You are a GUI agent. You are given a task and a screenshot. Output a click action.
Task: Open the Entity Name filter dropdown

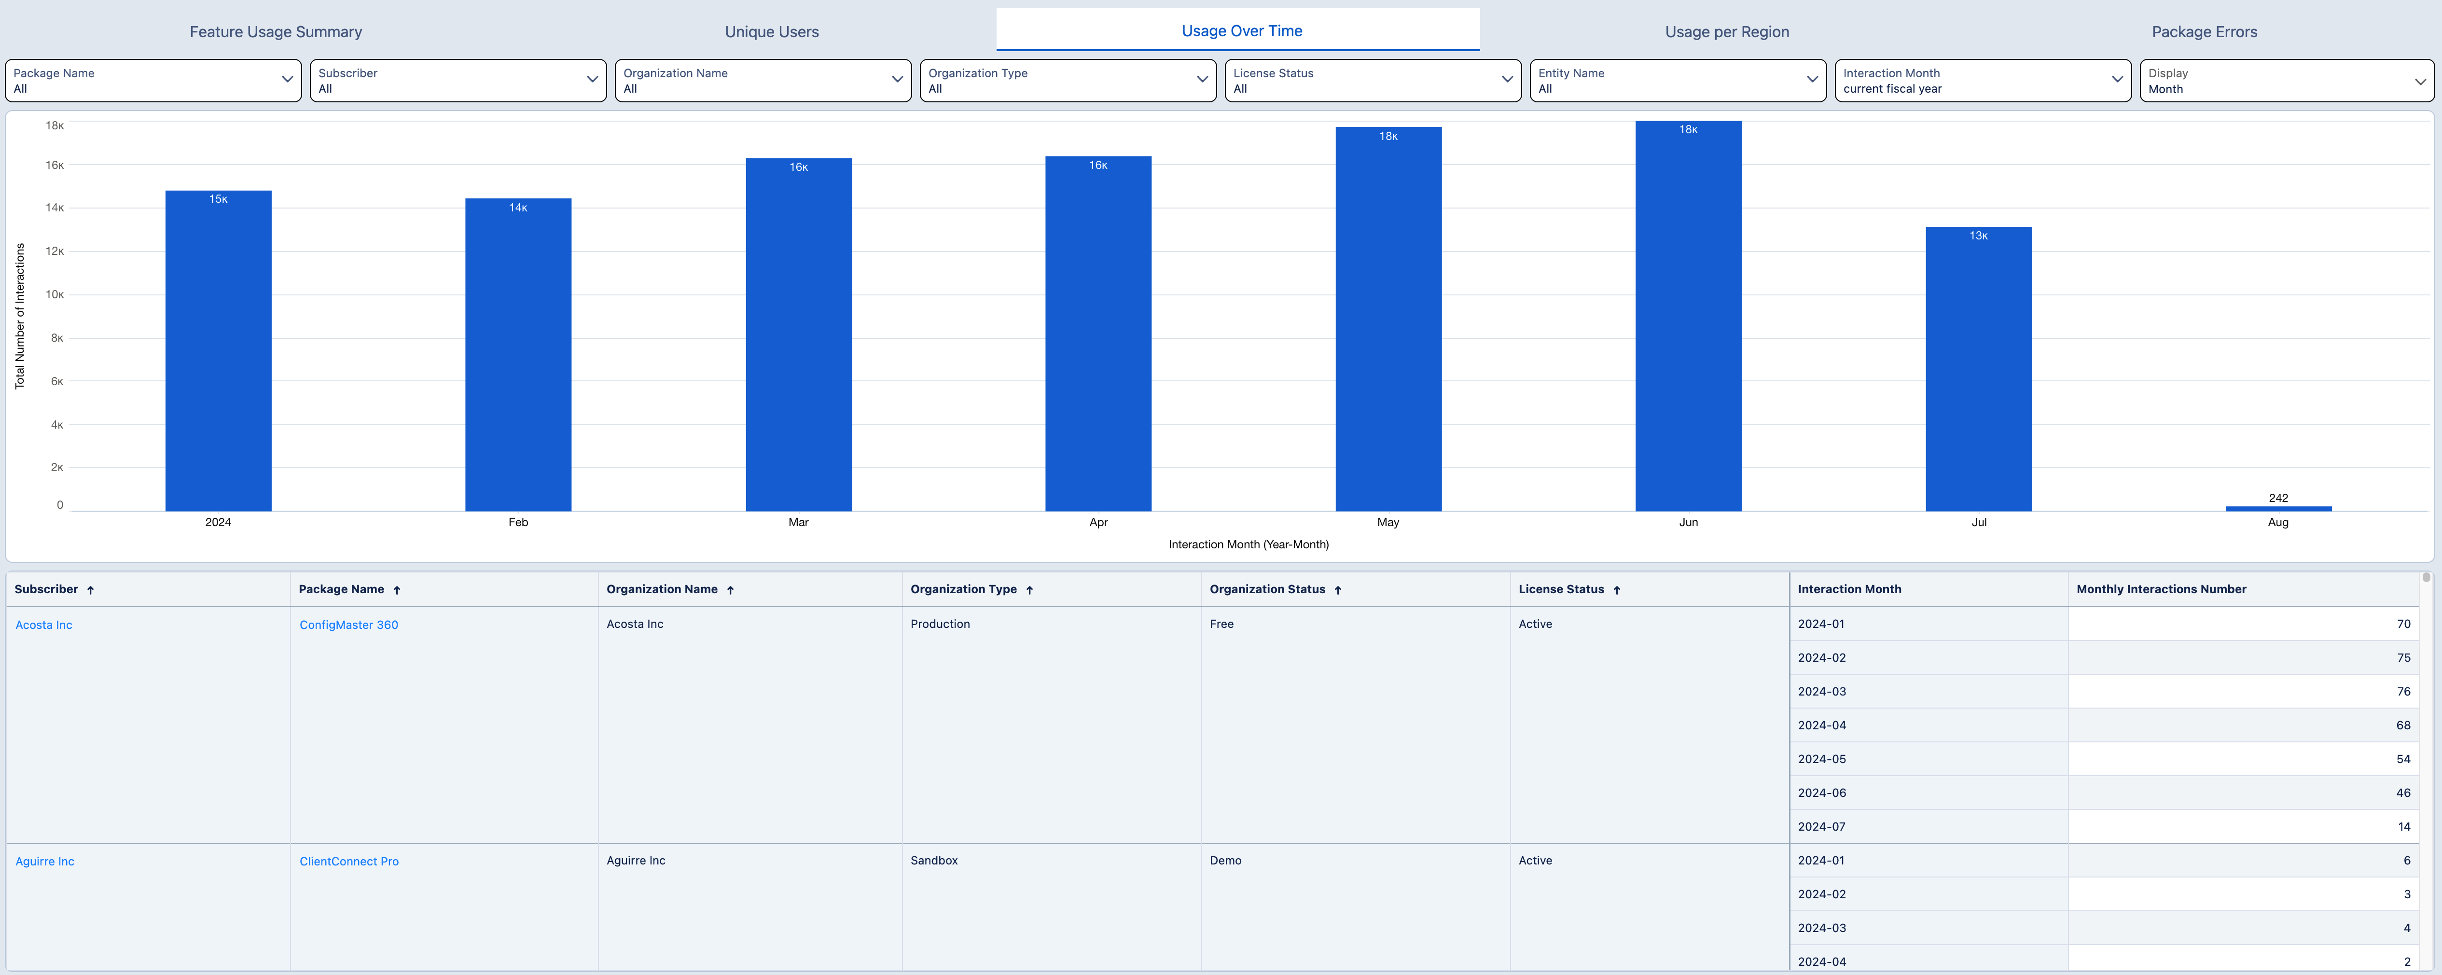[1678, 81]
